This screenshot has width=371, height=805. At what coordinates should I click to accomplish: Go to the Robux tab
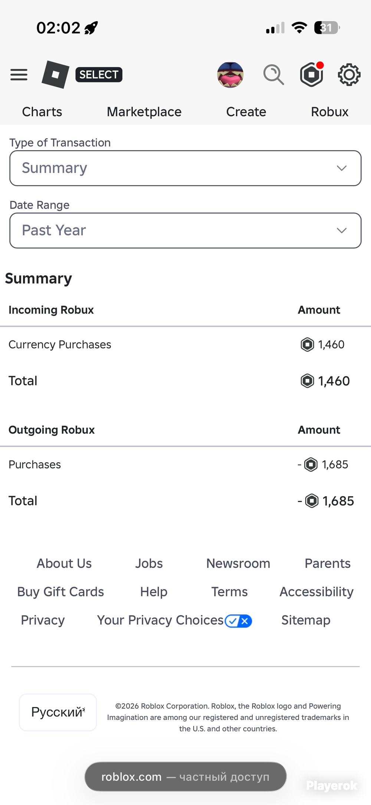click(329, 112)
